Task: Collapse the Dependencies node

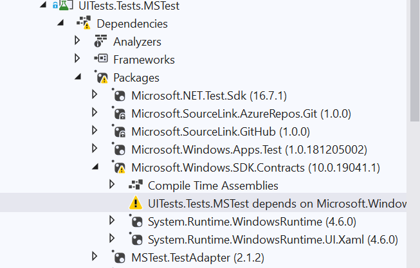Action: pyautogui.click(x=61, y=24)
